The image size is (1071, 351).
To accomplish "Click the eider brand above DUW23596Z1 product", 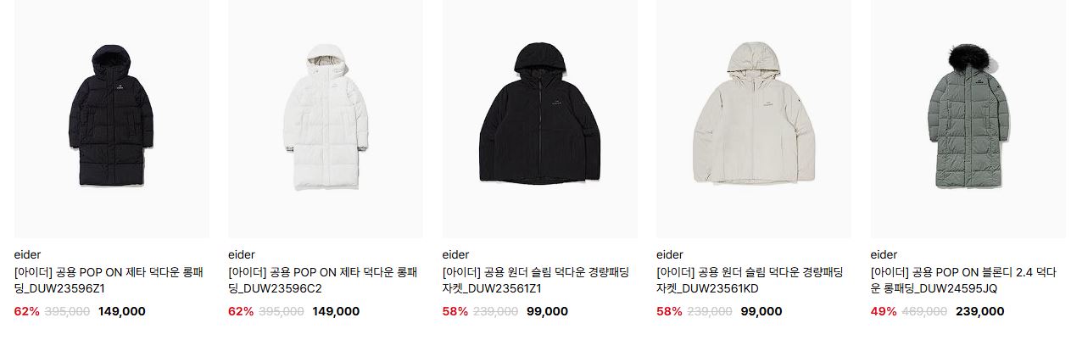I will (28, 254).
